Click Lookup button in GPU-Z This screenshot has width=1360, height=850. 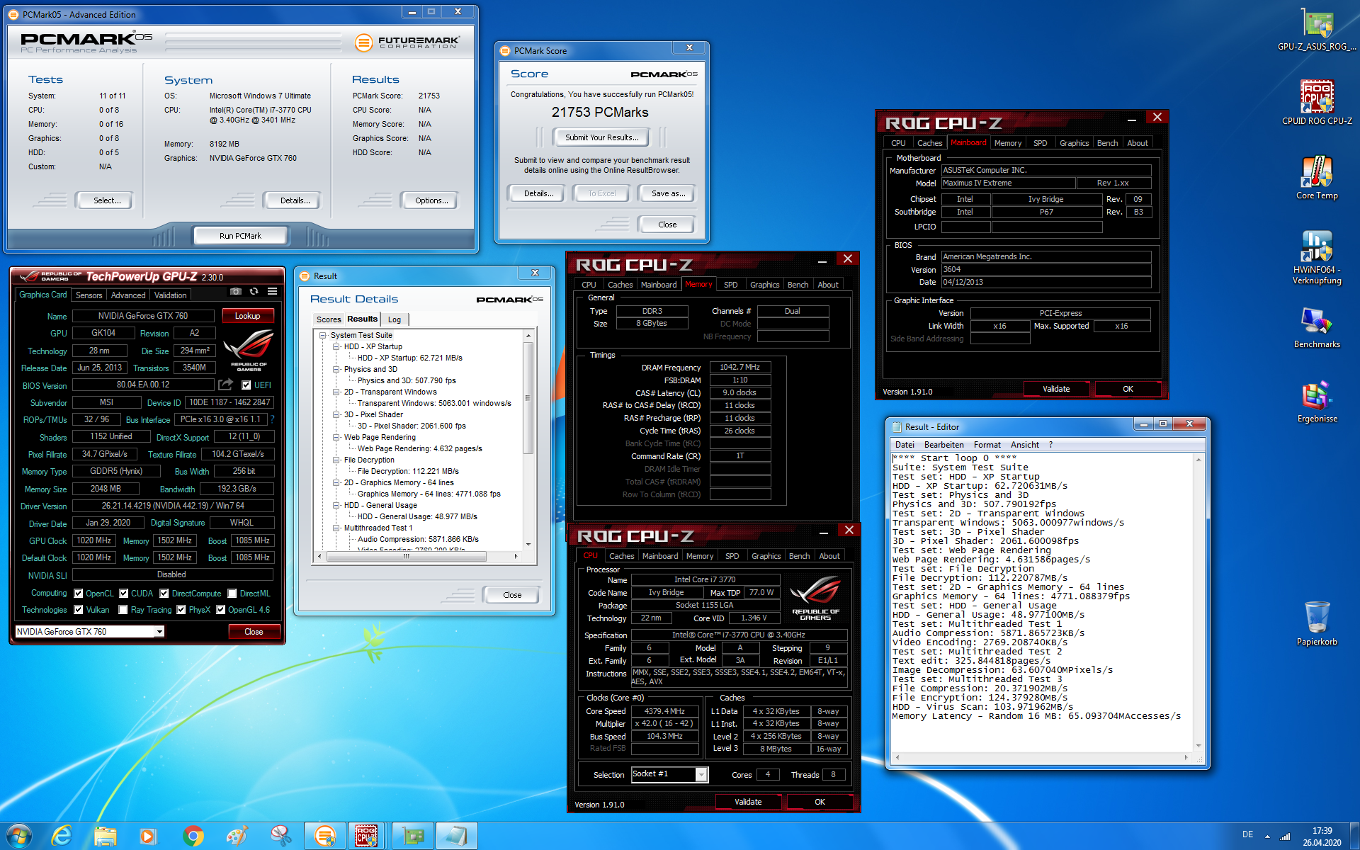coord(247,316)
